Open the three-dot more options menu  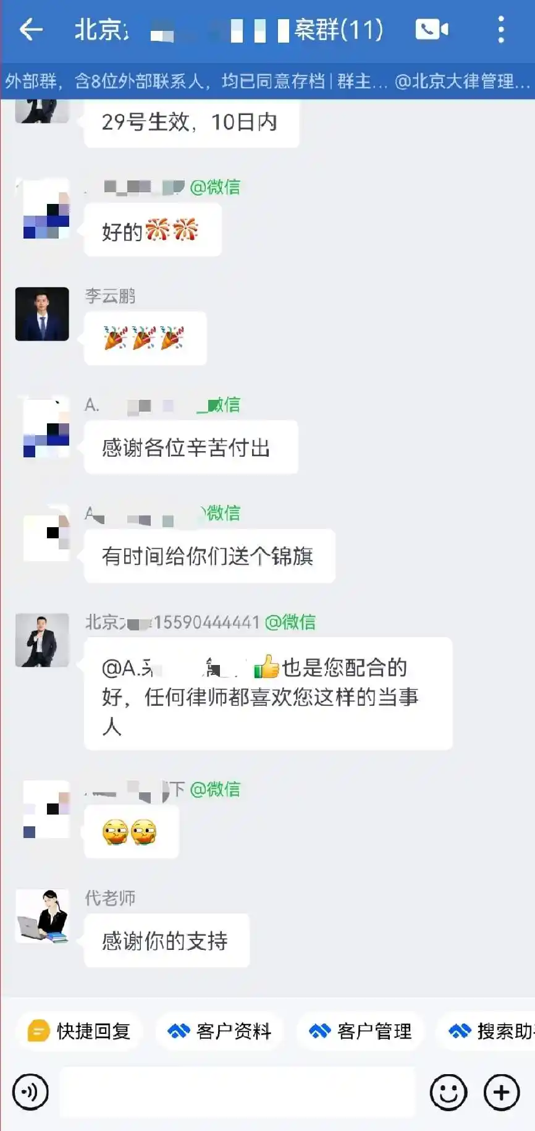[x=500, y=29]
